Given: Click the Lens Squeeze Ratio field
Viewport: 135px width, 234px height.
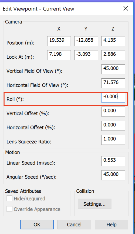Looking at the screenshot, I should (x=113, y=140).
